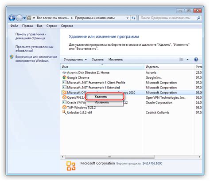
Task: Click the blue help question mark icon
Action: 196,60
